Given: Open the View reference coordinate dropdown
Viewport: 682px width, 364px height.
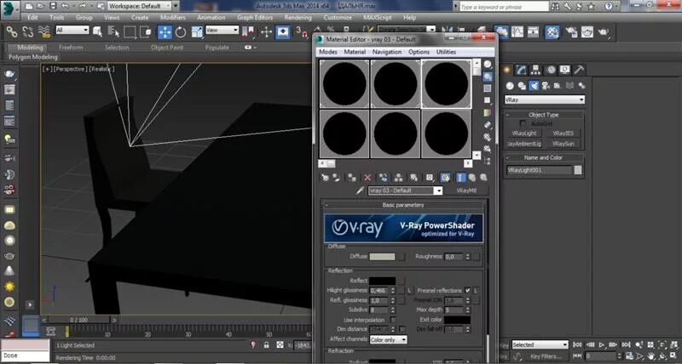Looking at the screenshot, I should pos(223,30).
